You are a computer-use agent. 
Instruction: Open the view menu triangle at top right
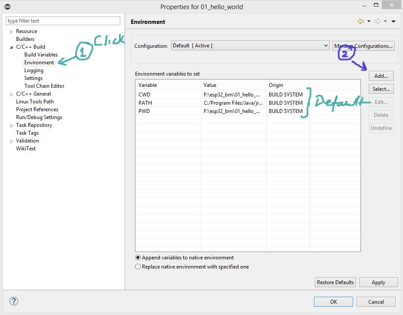pyautogui.click(x=393, y=21)
